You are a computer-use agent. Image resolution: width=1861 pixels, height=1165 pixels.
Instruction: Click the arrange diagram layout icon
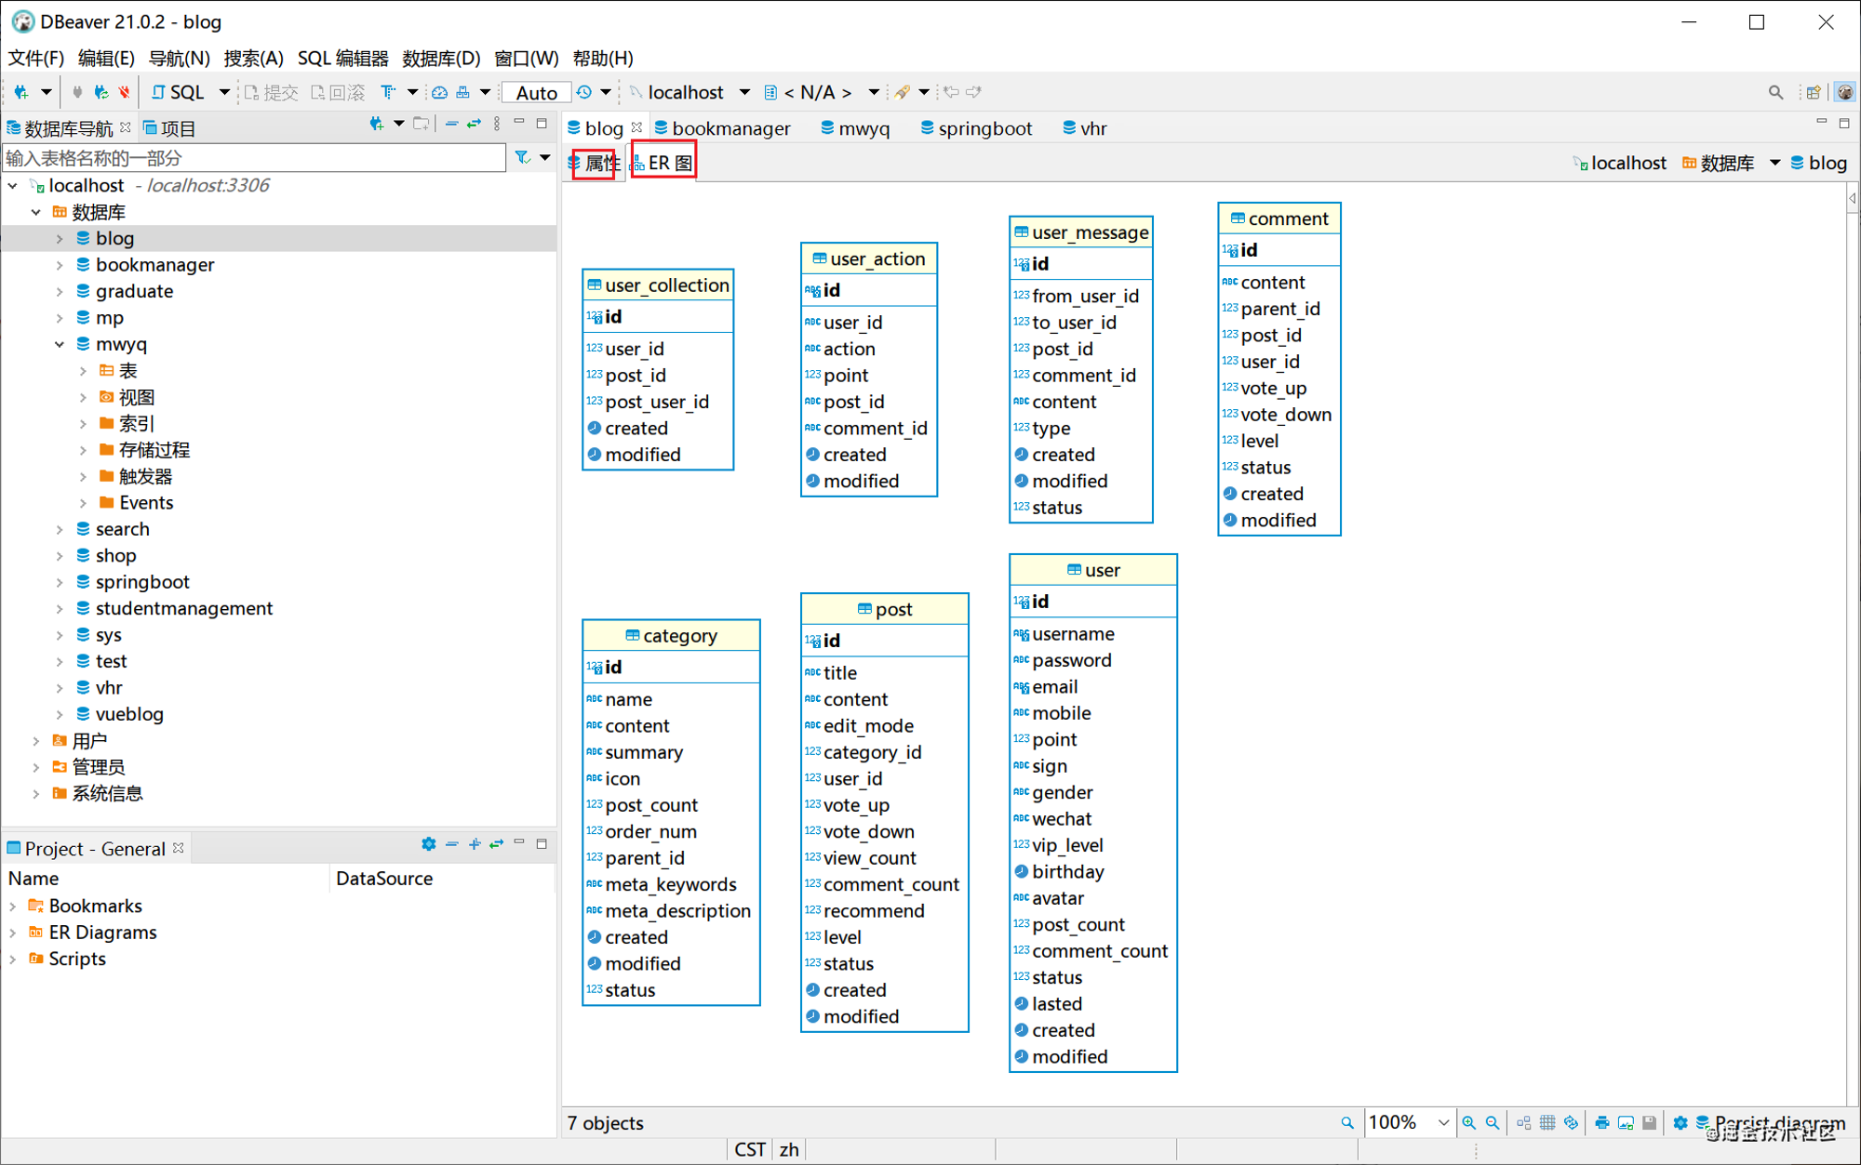(x=1523, y=1122)
